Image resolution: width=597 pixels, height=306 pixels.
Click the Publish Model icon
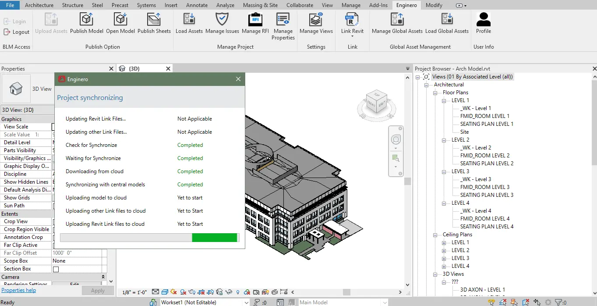point(87,20)
